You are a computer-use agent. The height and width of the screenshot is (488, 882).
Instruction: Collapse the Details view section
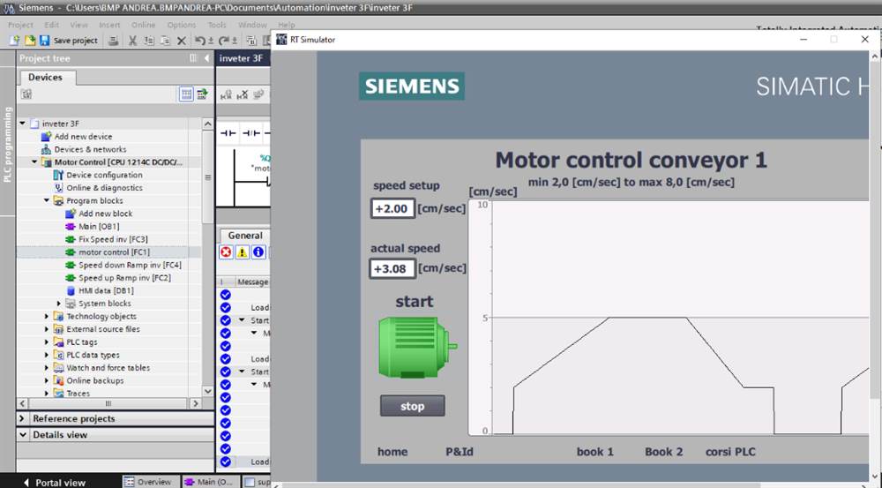point(23,434)
